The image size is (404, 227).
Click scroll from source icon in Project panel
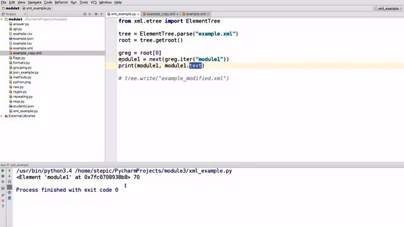[x=85, y=14]
